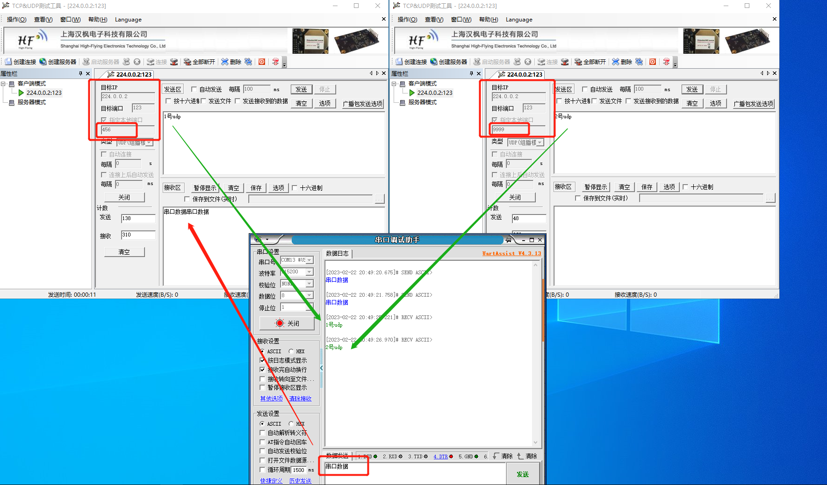Click the 4.DTR link in 串口调试助手
The image size is (827, 485).
[x=440, y=456]
